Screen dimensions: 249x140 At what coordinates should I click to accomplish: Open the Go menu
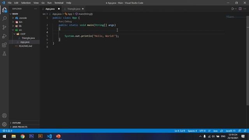(x=43, y=3)
